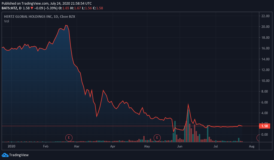The height and width of the screenshot is (160, 274).
Task: Click the Mar time axis label
Action: click(77, 146)
